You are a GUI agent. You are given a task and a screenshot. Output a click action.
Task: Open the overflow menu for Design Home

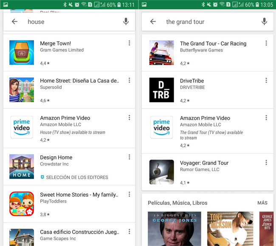130,157
